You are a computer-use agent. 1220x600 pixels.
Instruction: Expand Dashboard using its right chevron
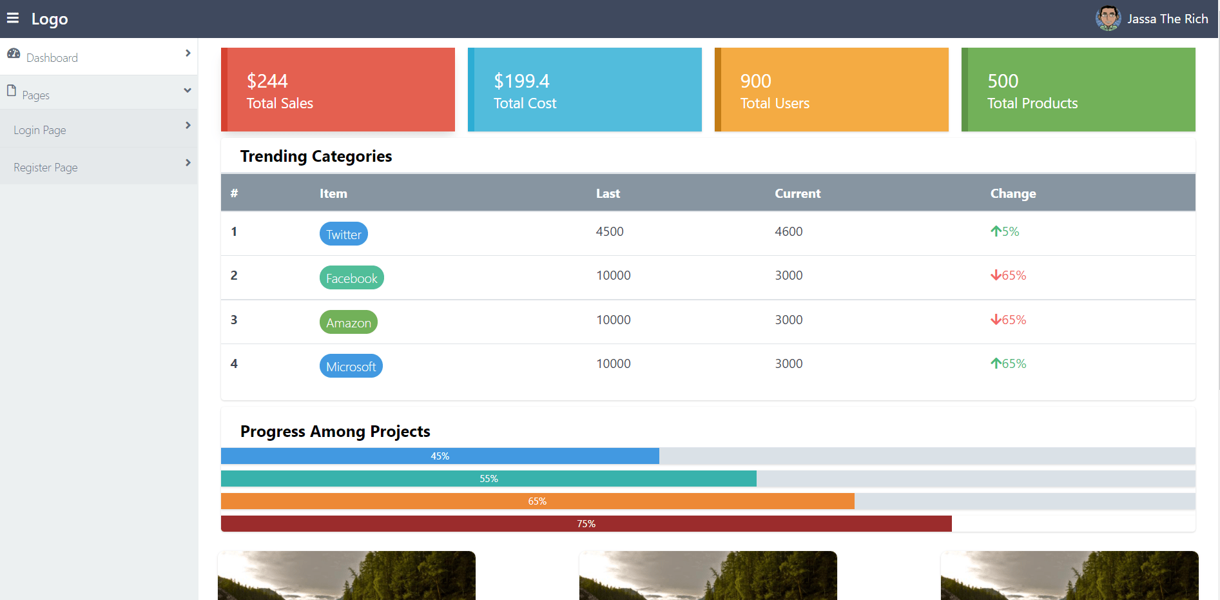[x=188, y=53]
